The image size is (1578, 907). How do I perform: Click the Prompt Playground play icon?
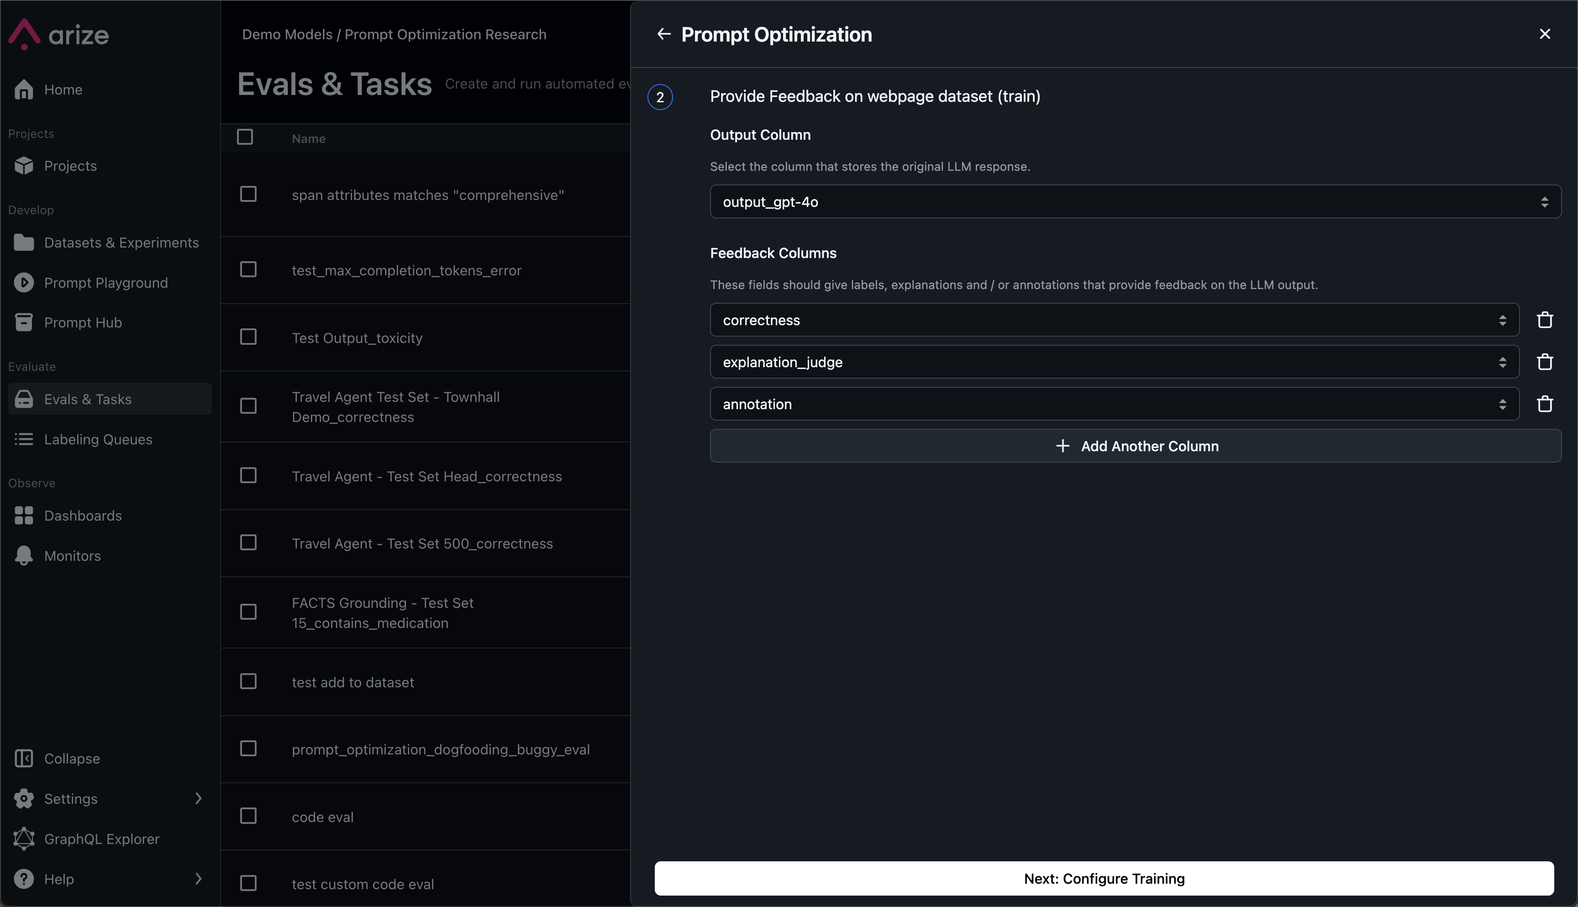pos(24,283)
